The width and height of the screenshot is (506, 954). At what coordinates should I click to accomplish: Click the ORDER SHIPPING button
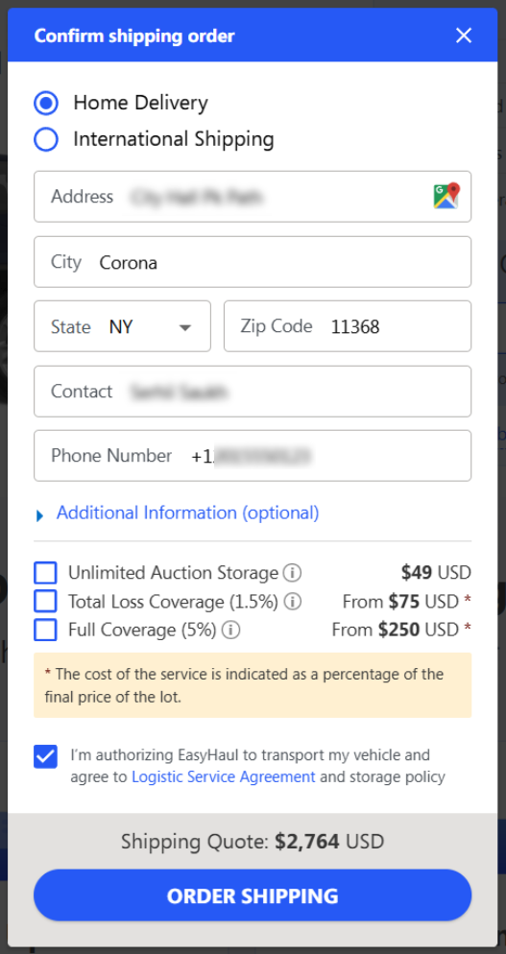click(253, 895)
